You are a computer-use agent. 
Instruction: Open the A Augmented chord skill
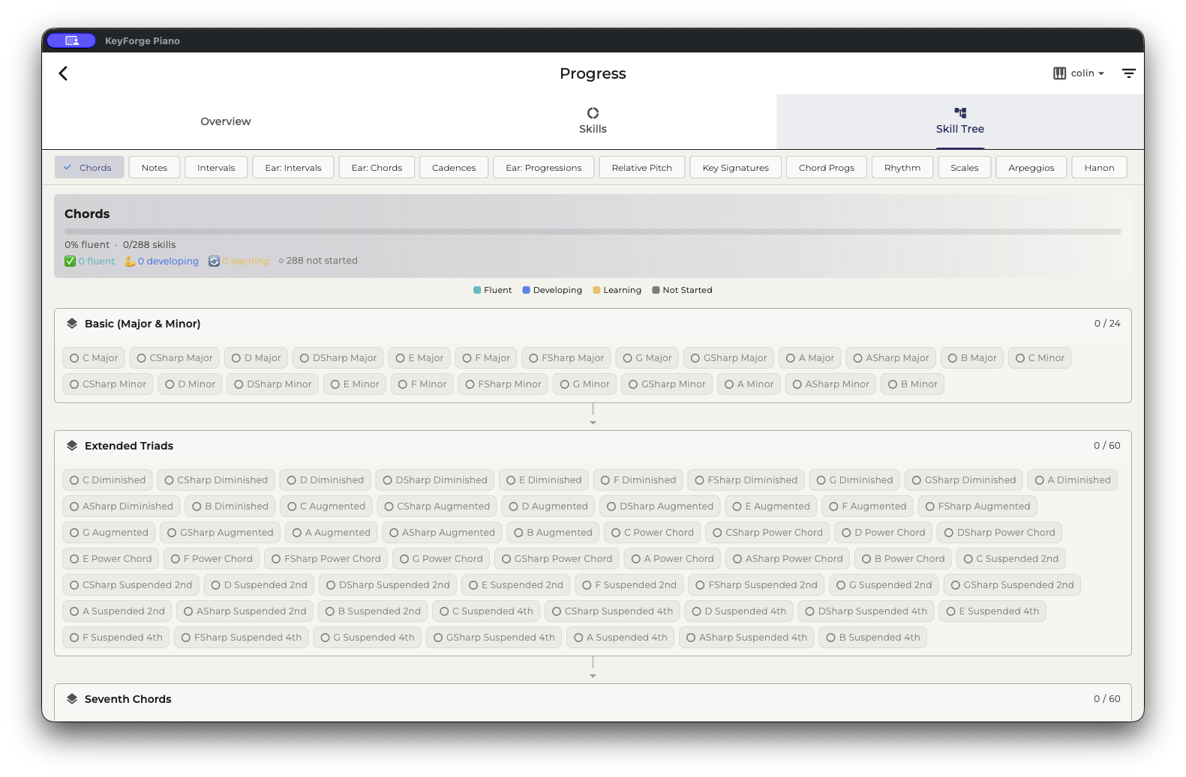(x=332, y=533)
